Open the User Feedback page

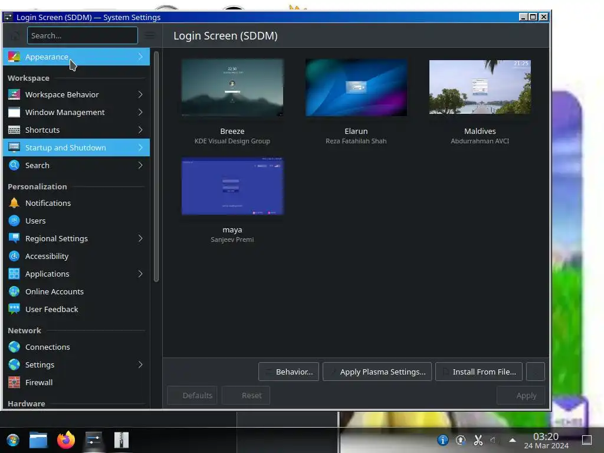pyautogui.click(x=76, y=309)
